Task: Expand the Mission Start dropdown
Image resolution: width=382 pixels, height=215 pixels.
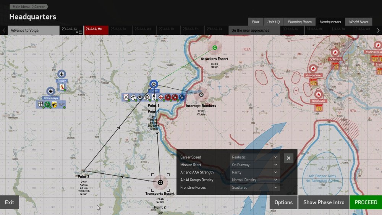Action: point(255,165)
